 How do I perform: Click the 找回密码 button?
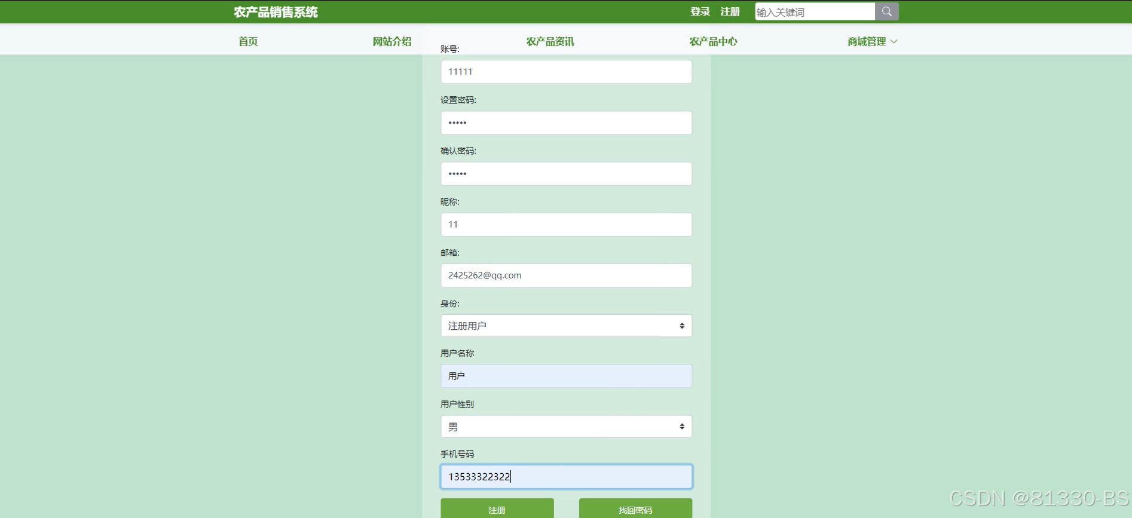pos(635,508)
